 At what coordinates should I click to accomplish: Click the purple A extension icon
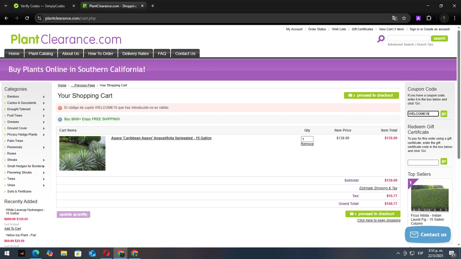coord(418,18)
